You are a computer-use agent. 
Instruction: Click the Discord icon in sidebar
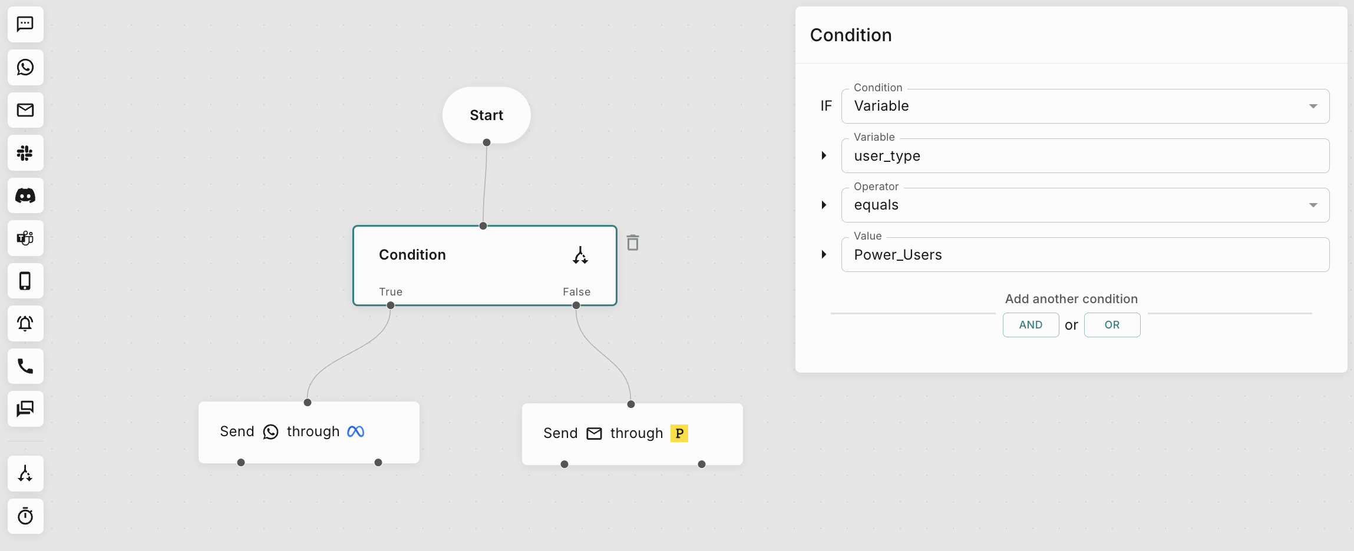tap(25, 195)
